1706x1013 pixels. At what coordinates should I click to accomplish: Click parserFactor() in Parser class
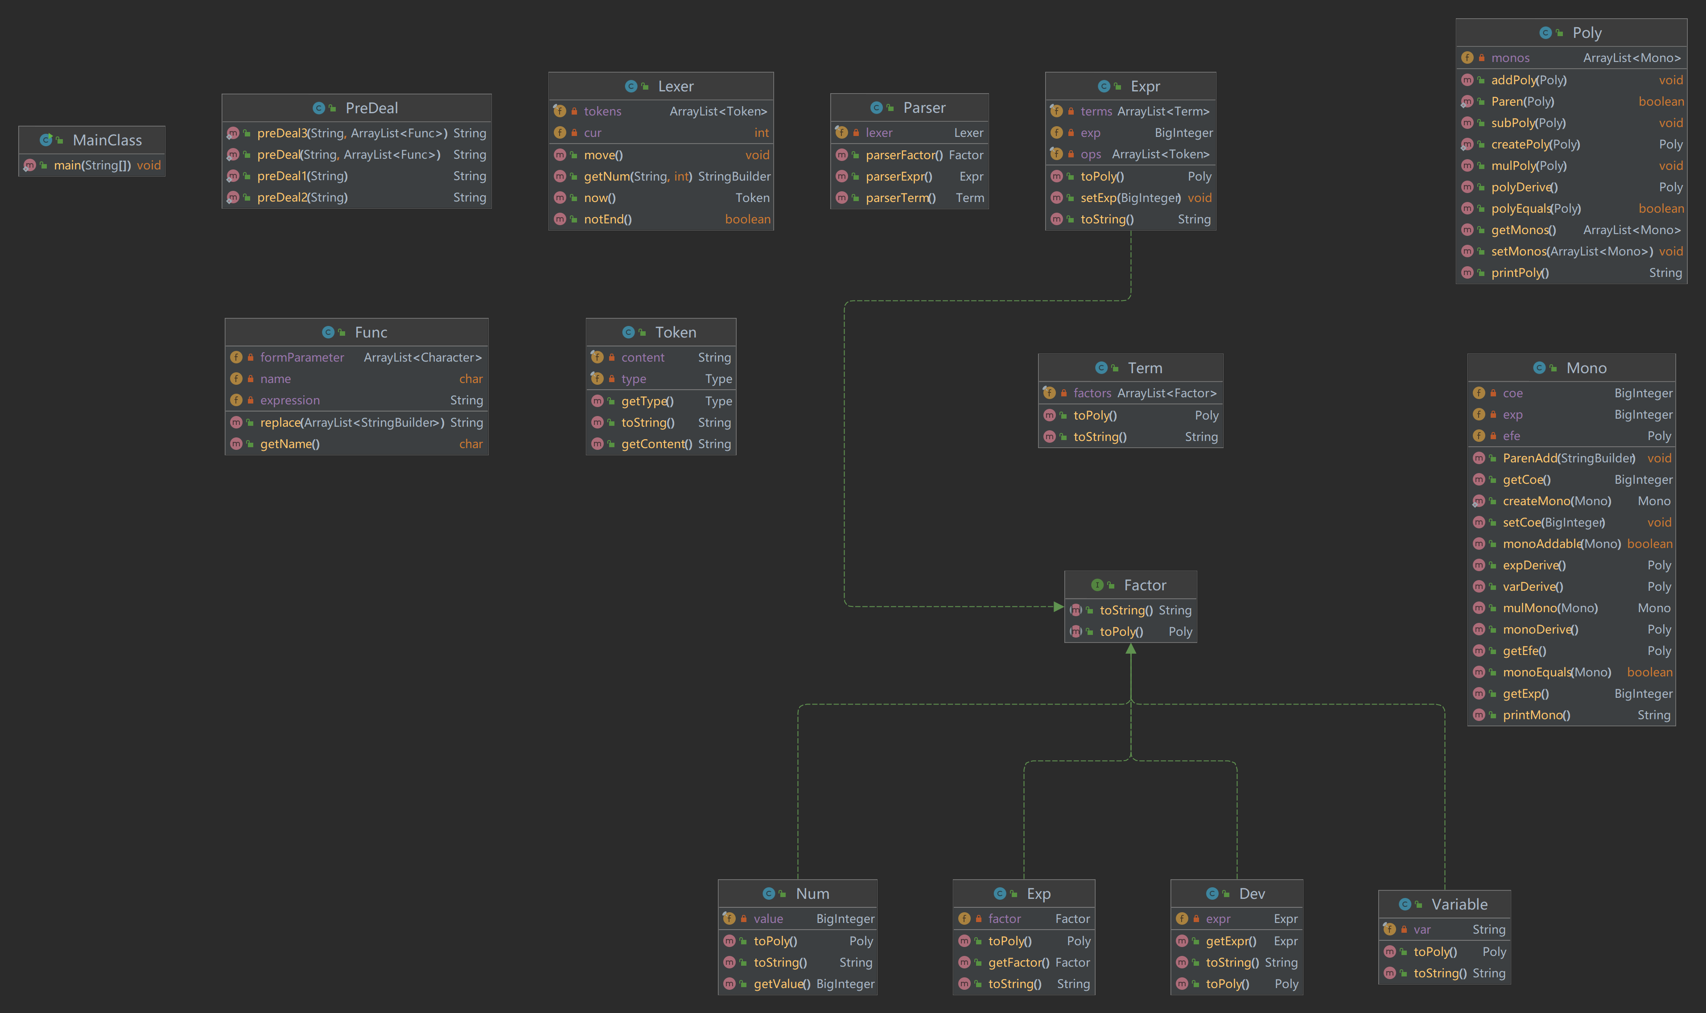click(909, 155)
